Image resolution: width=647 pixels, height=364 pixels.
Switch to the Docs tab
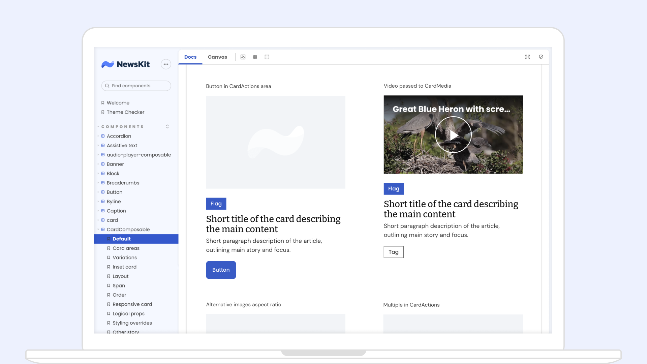[190, 57]
